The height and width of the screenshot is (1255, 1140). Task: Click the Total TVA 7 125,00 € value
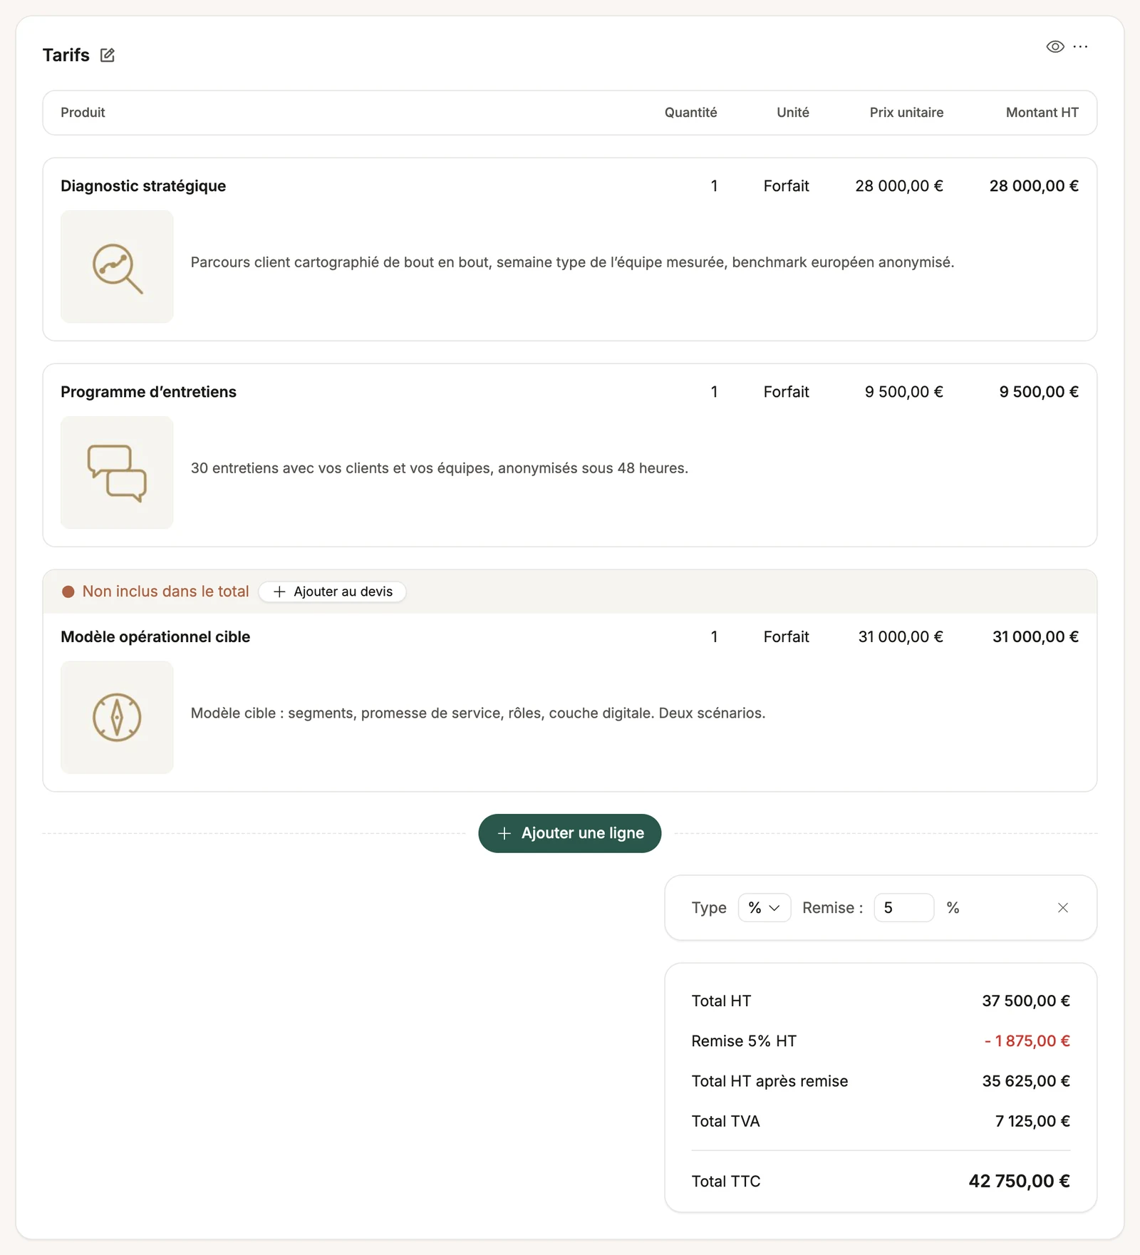click(1032, 1121)
